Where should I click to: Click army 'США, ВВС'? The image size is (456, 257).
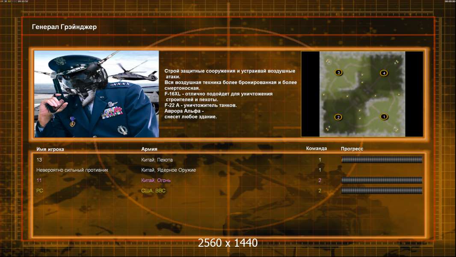coord(153,191)
